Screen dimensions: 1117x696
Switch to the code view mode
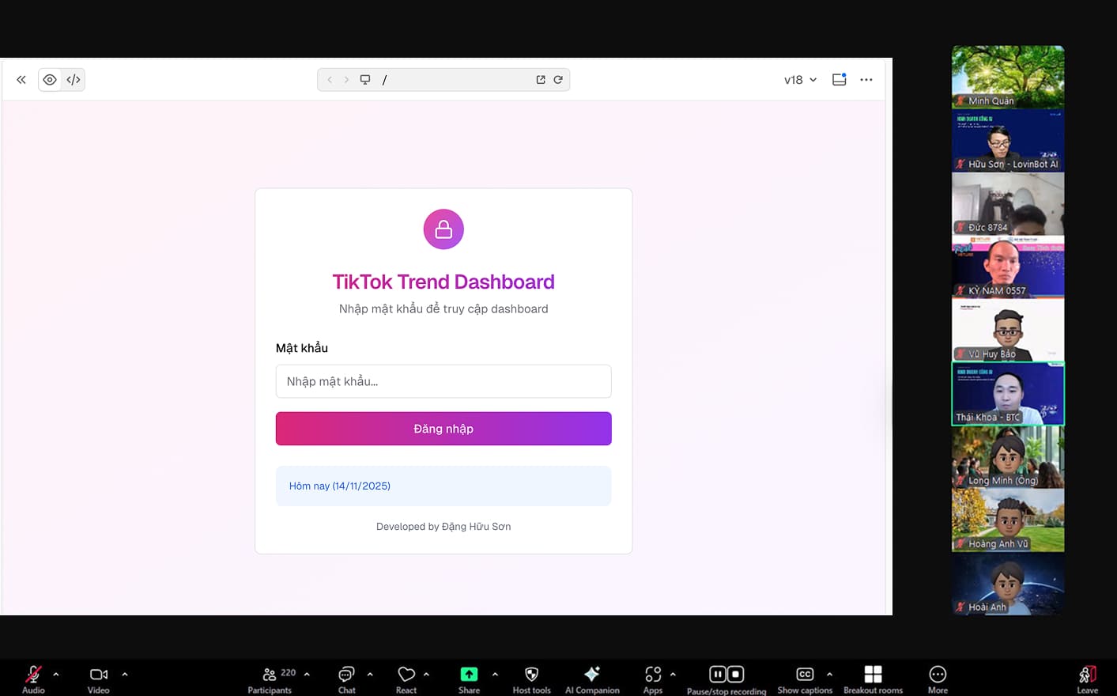click(74, 80)
